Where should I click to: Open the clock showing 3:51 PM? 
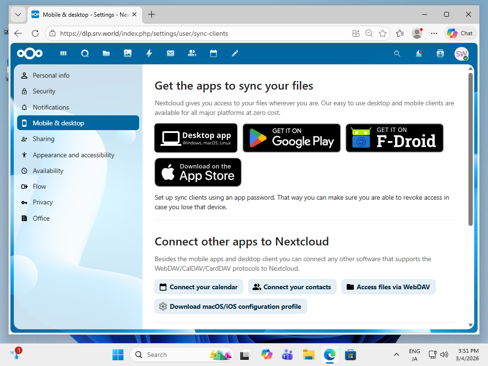point(468,355)
